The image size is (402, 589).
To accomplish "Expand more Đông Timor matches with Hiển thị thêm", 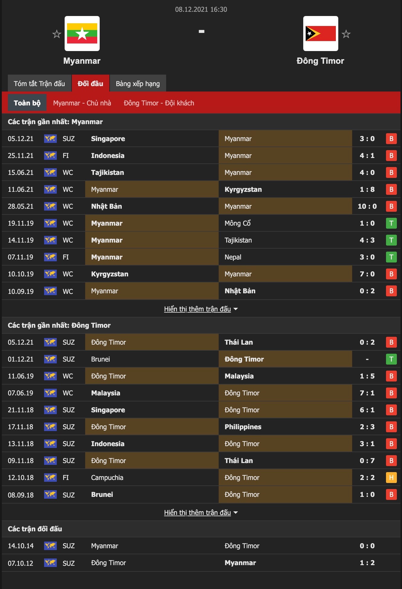I will point(201,513).
